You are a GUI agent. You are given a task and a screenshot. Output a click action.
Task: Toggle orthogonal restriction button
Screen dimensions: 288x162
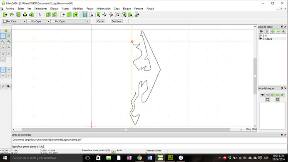9,70
